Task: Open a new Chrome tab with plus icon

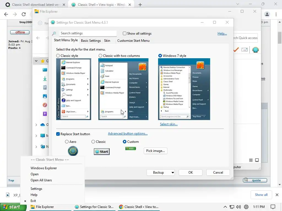Action: click(x=140, y=5)
